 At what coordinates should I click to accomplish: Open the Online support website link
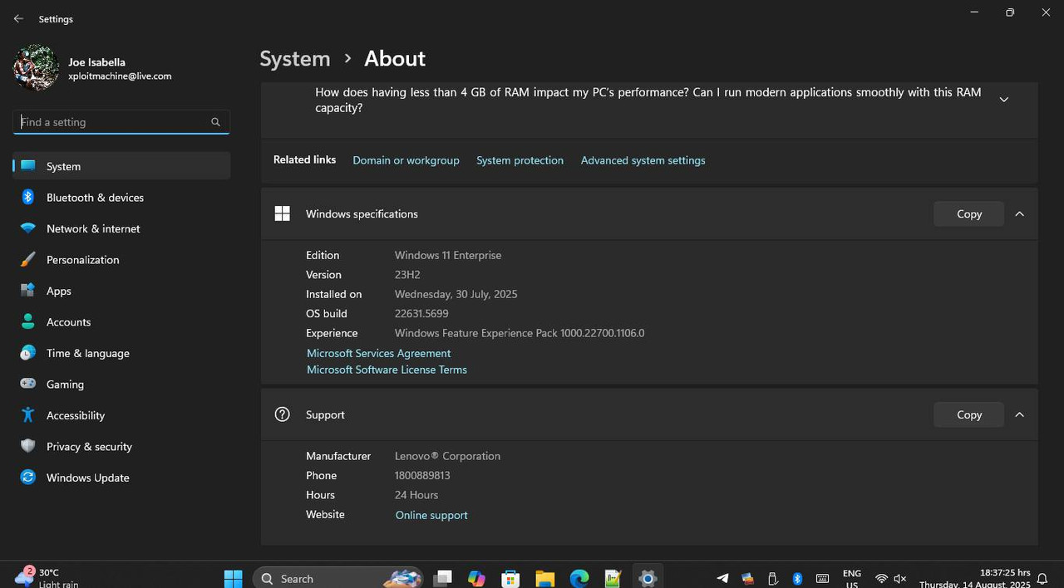click(x=431, y=515)
